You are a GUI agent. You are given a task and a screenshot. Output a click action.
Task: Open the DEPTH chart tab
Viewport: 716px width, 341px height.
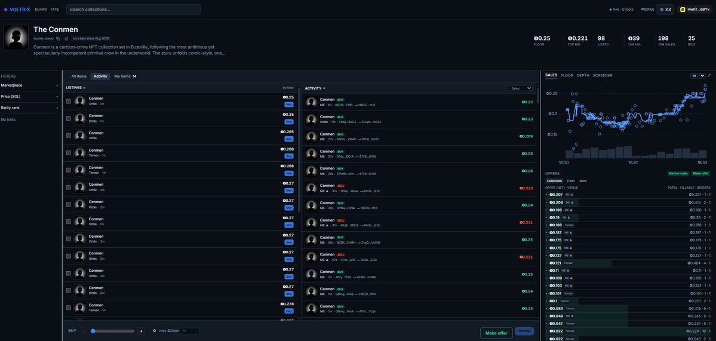(x=583, y=75)
